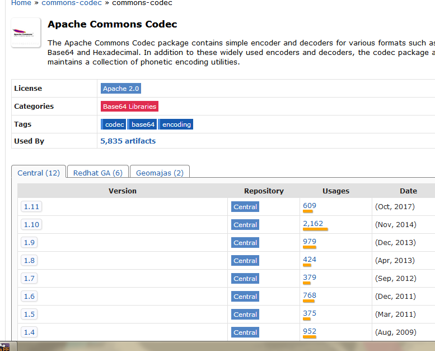Viewport: 435px width, 351px height.
Task: Open version 1.4
Action: tap(29, 332)
